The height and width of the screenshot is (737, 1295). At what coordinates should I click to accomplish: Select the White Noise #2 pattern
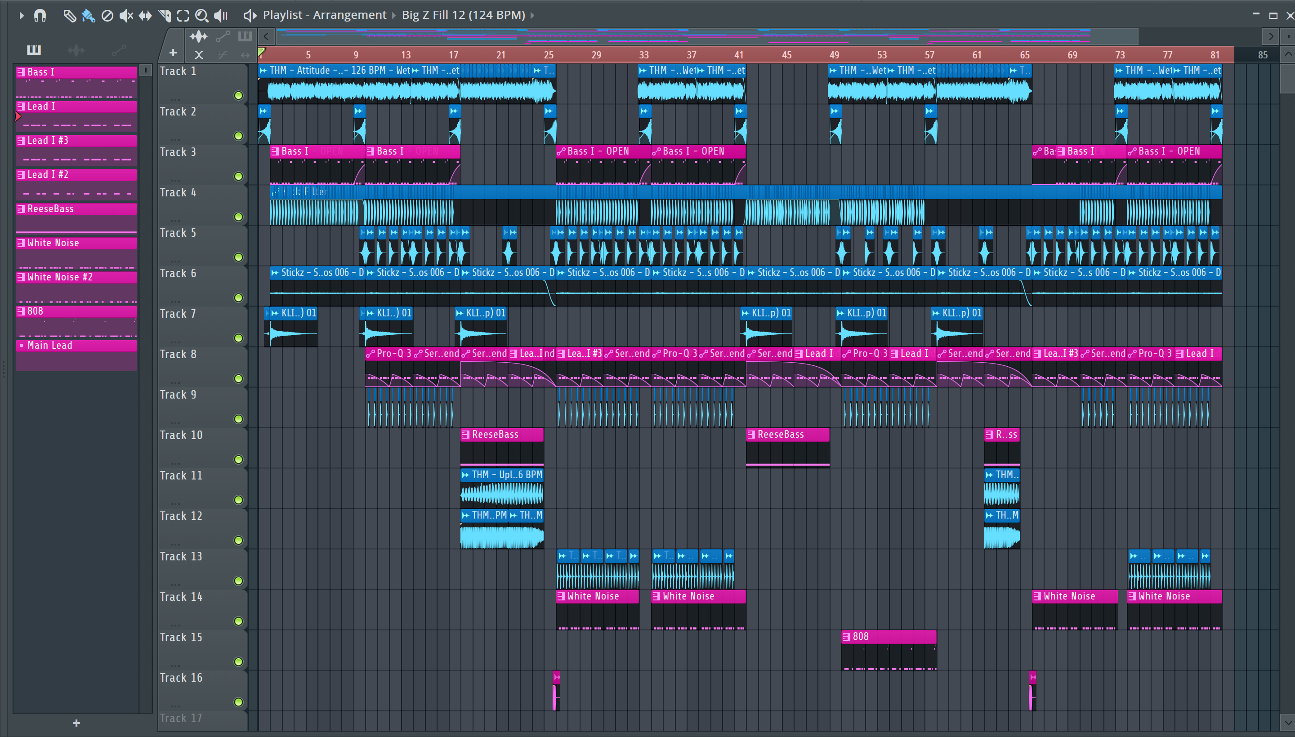click(x=76, y=287)
